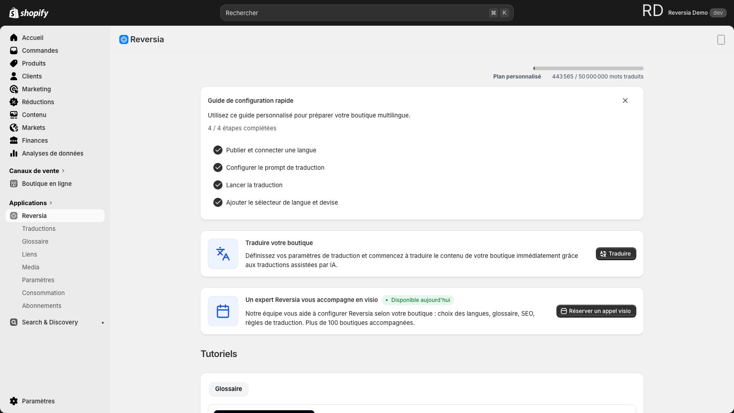Click the Tutoriels heading

tap(219, 354)
